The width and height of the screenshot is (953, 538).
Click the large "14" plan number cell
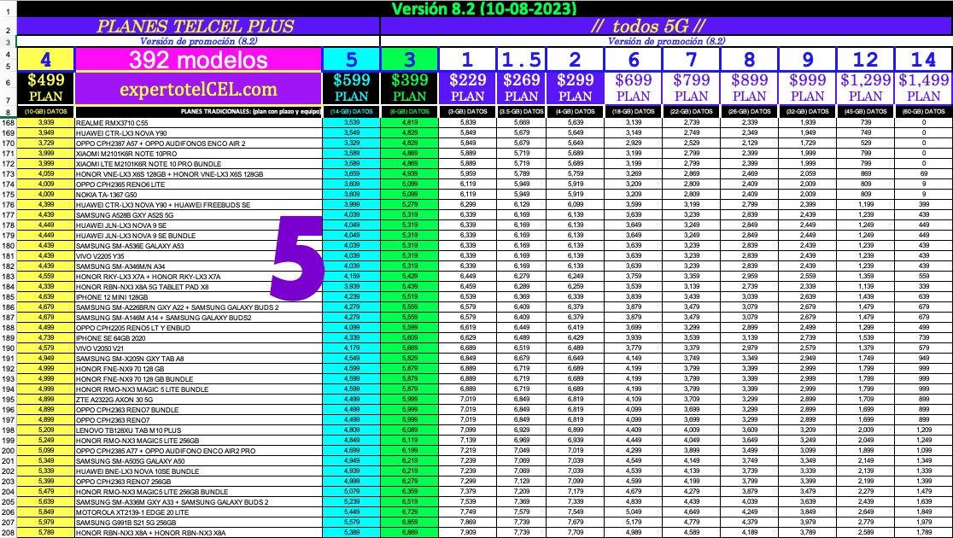(923, 60)
